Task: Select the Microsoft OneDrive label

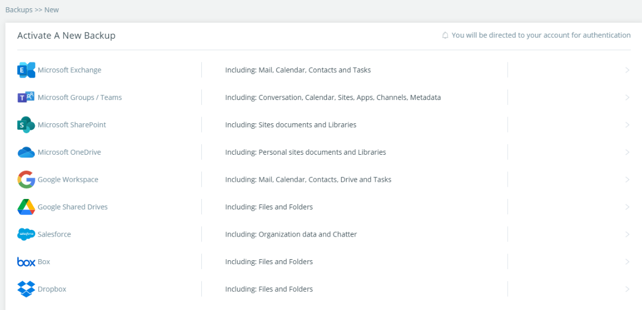Action: 69,152
